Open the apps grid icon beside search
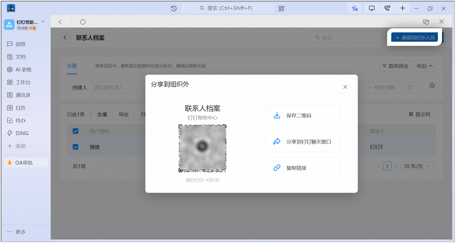 [x=282, y=9]
